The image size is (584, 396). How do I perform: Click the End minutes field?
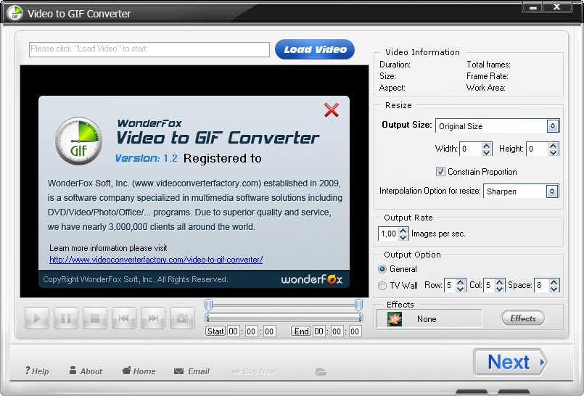tap(337, 331)
